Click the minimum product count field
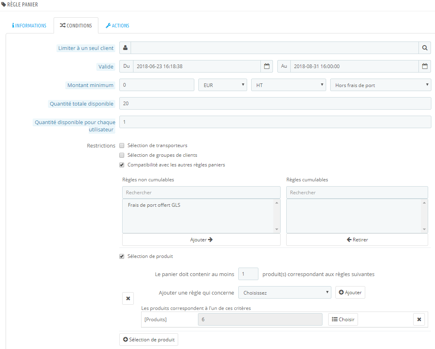435x349 pixels. [x=248, y=274]
